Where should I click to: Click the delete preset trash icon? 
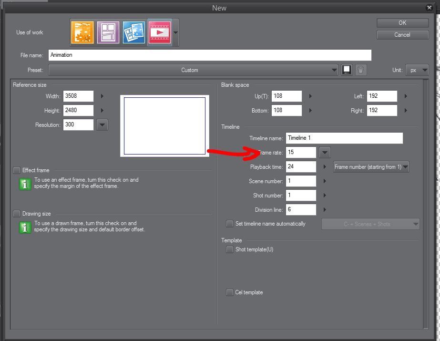[x=361, y=70]
